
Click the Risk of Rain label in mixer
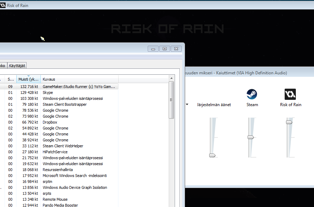click(291, 105)
